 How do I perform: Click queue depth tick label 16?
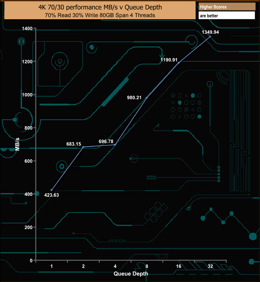[178, 266]
